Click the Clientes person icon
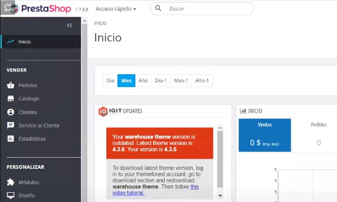The height and width of the screenshot is (202, 337). click(x=11, y=112)
